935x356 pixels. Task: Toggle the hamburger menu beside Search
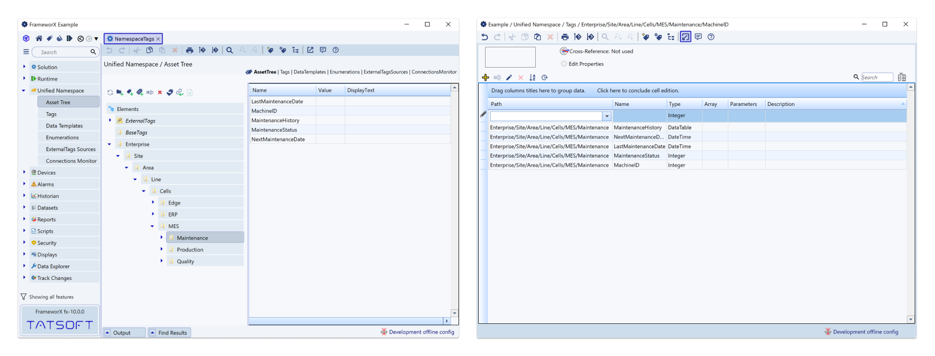[x=26, y=52]
